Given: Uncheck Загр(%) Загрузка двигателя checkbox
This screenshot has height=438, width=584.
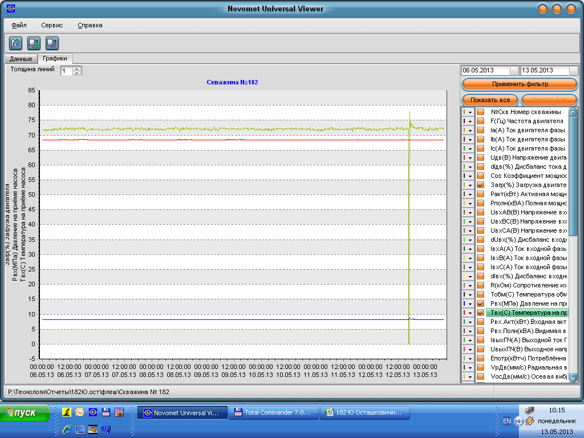Looking at the screenshot, I should pyautogui.click(x=480, y=185).
